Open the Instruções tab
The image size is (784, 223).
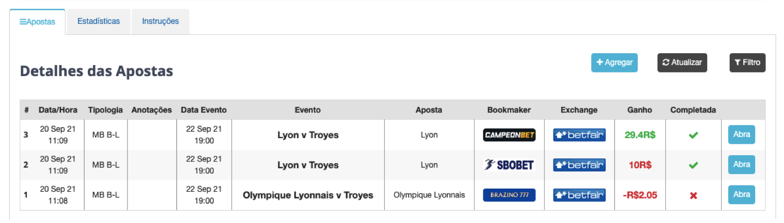click(x=160, y=21)
